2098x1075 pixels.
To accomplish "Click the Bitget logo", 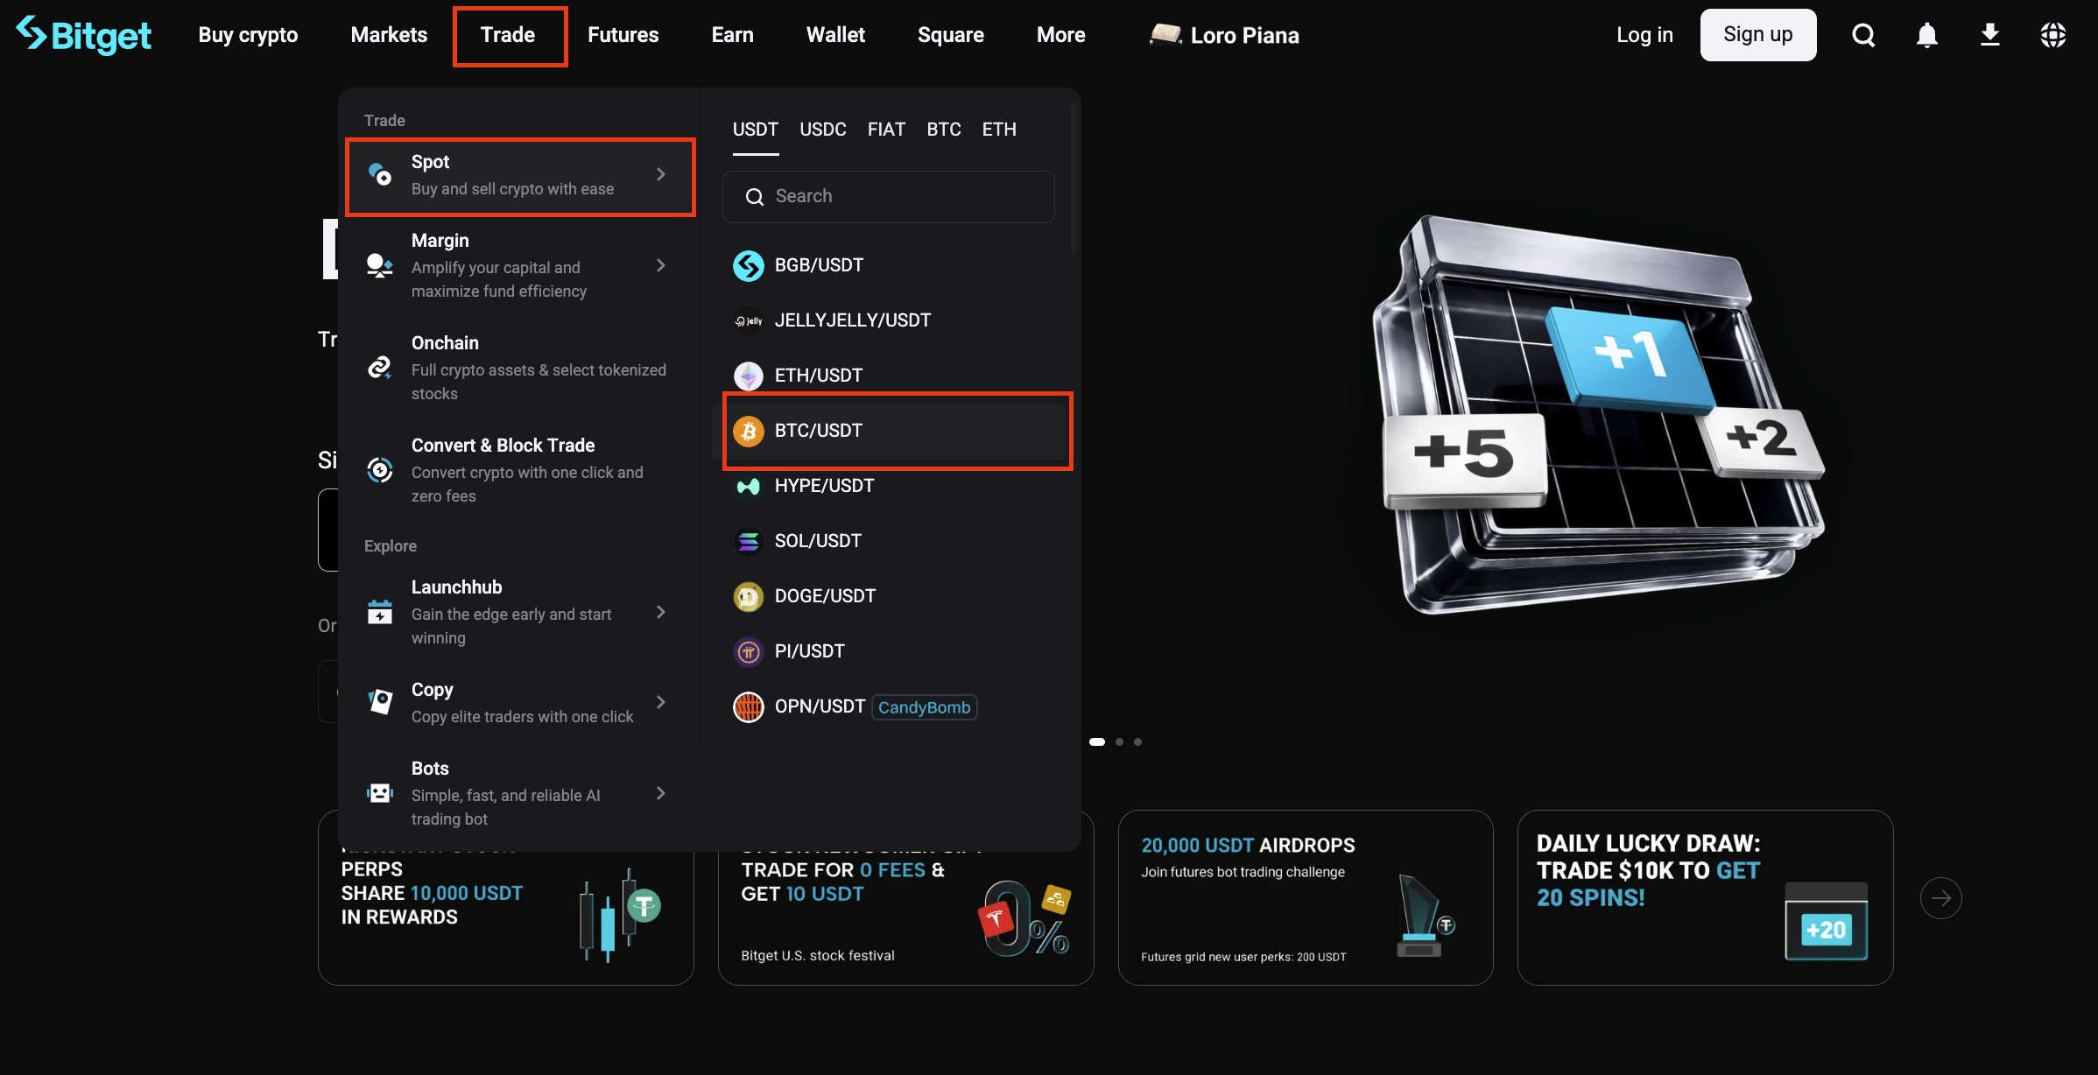I will [84, 35].
